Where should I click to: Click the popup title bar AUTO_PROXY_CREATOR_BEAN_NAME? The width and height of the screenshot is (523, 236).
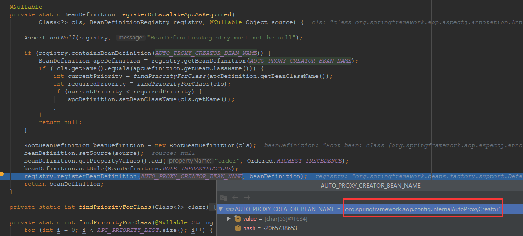click(370, 186)
